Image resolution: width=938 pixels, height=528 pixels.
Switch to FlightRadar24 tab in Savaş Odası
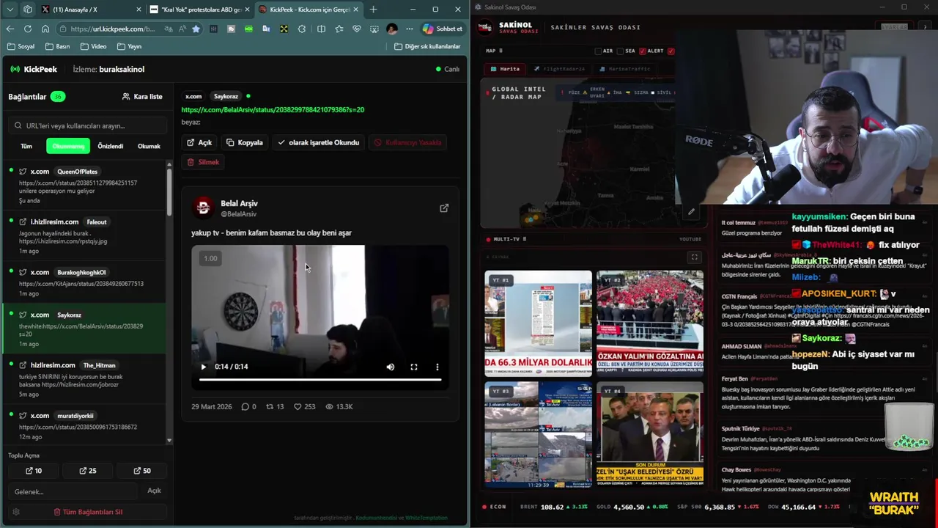coord(559,69)
